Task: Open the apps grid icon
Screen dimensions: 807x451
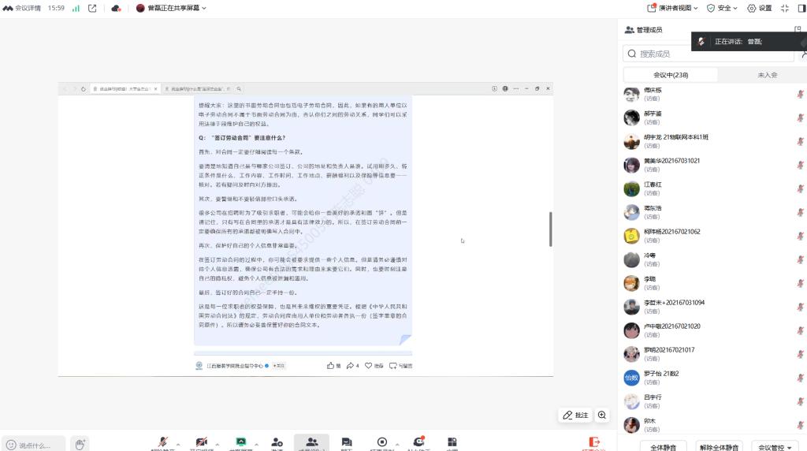Action: click(x=452, y=442)
